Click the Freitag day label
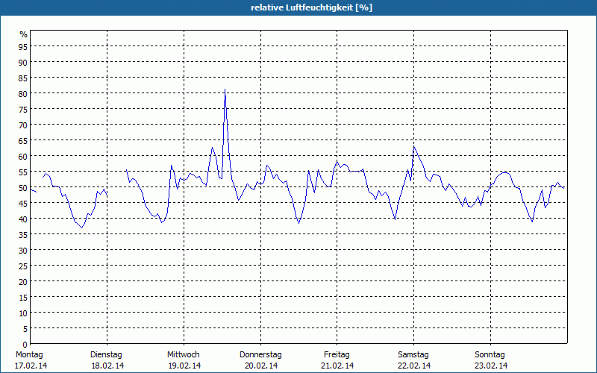Screen dimensions: 597x373 tap(337, 354)
